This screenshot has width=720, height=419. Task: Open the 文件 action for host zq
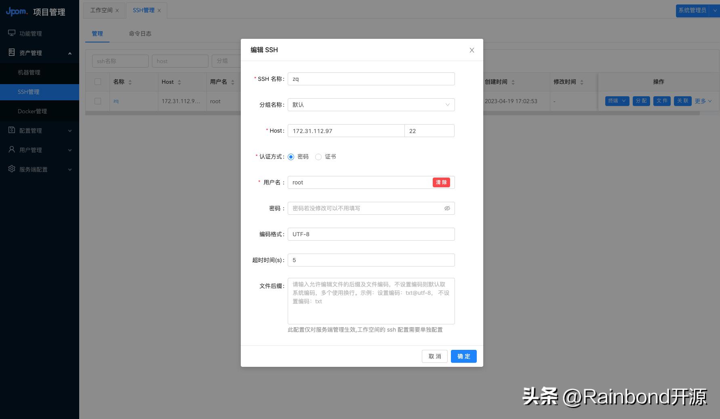[662, 101]
